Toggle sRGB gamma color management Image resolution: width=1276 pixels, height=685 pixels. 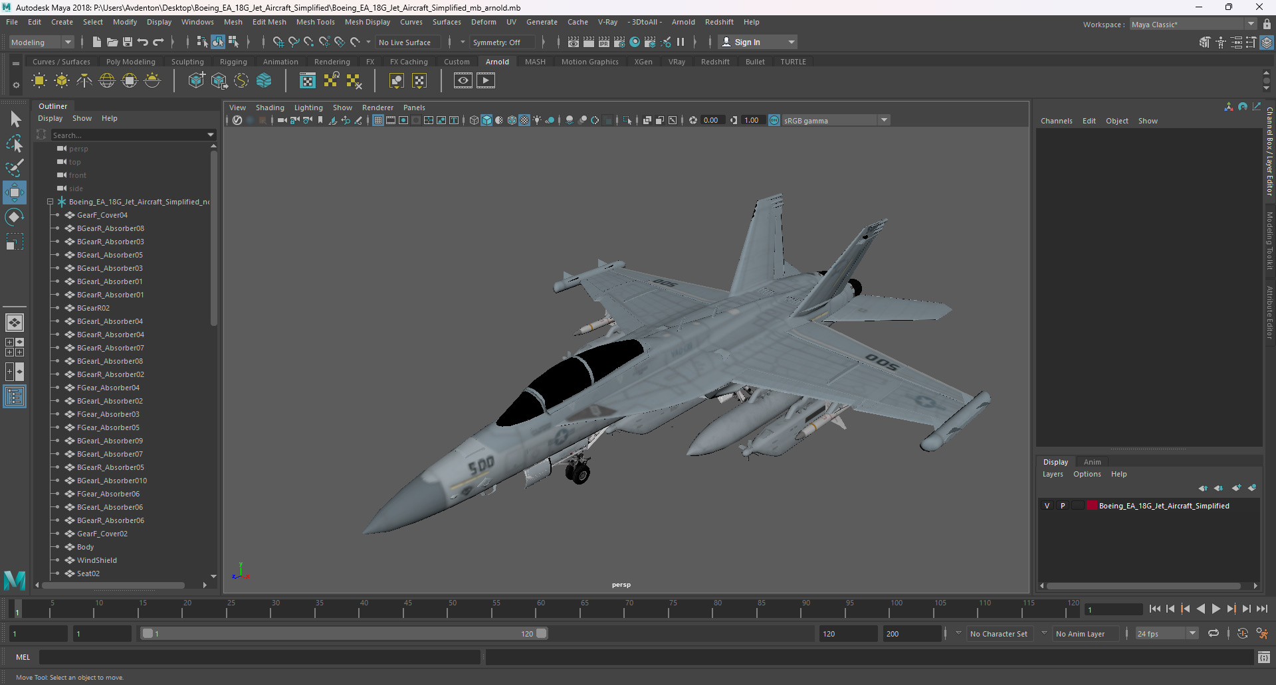pyautogui.click(x=774, y=120)
